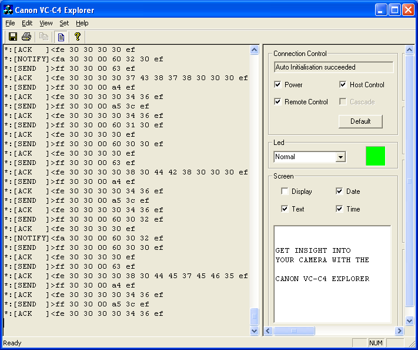Click control panel horizontal scroll left arrow
The height and width of the screenshot is (350, 418).
click(268, 331)
